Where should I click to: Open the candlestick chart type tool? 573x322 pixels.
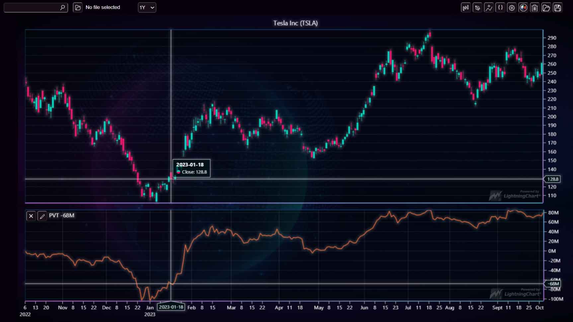tap(466, 8)
